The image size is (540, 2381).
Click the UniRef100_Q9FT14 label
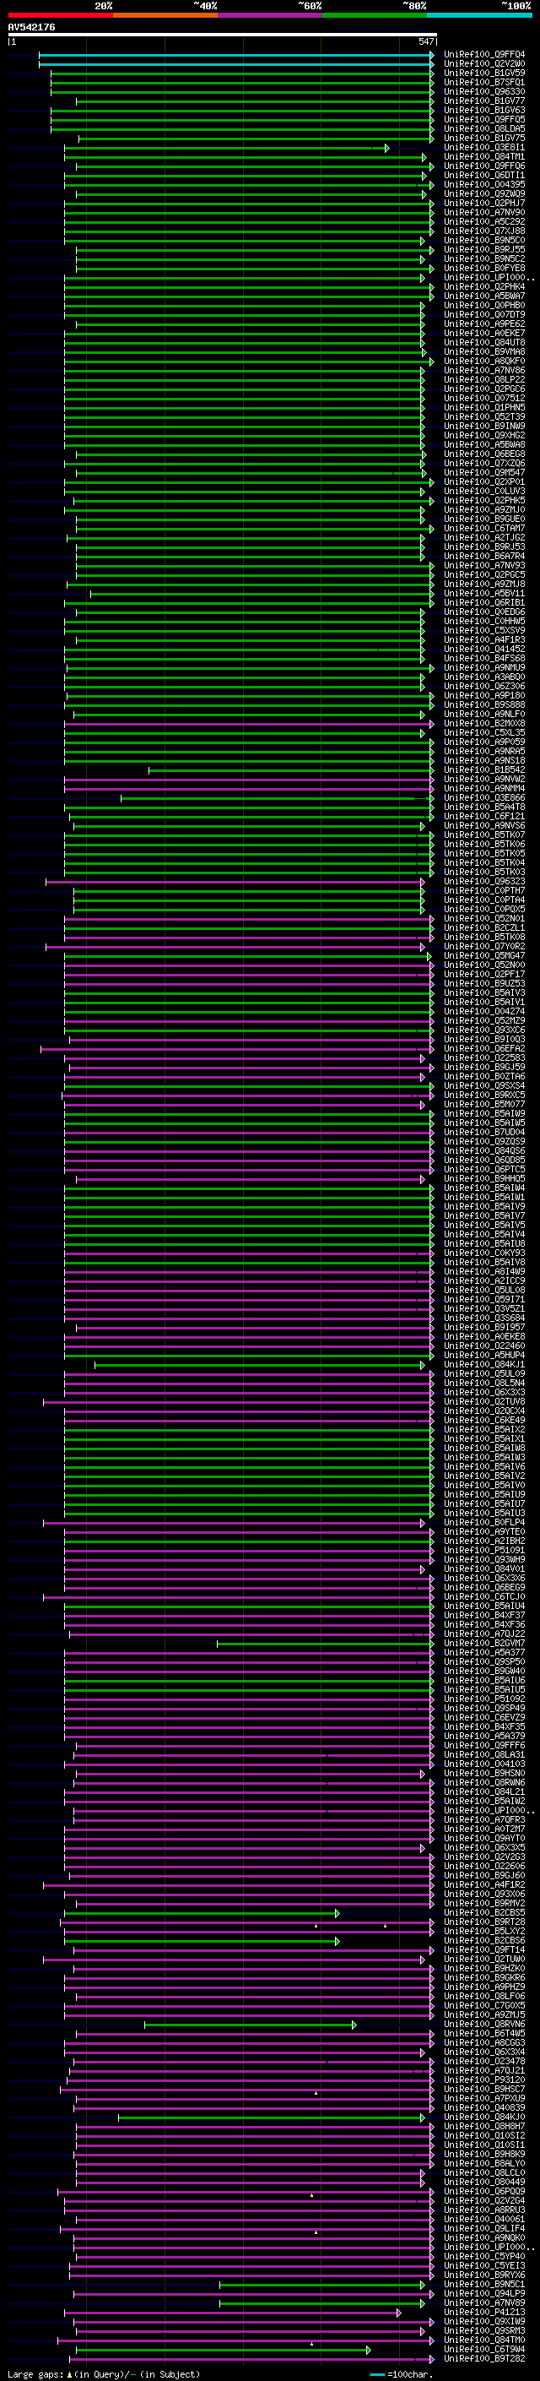tap(484, 1950)
